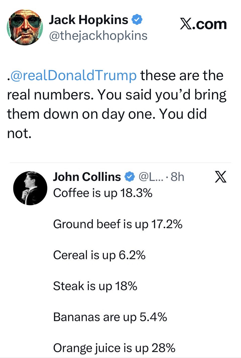Click the X logo in the quoted tweet
The width and height of the screenshot is (241, 358).
tap(221, 177)
